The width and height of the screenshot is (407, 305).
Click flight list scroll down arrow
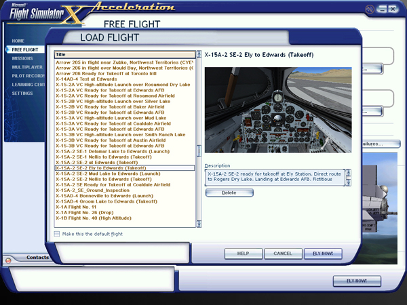[199, 224]
